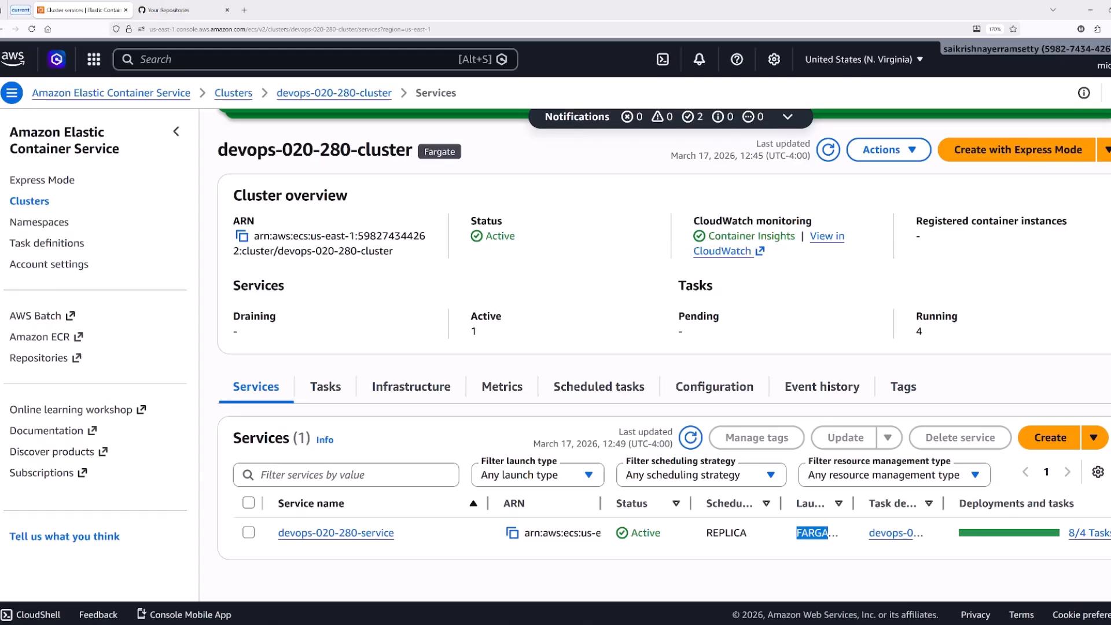The width and height of the screenshot is (1111, 625).
Task: Click the browser reload button
Action: click(32, 29)
